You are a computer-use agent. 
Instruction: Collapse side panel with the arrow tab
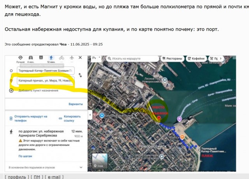click(x=90, y=115)
